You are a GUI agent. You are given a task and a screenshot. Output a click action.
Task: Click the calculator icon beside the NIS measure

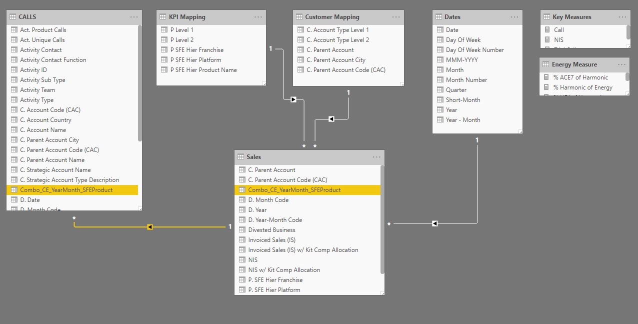pyautogui.click(x=547, y=40)
